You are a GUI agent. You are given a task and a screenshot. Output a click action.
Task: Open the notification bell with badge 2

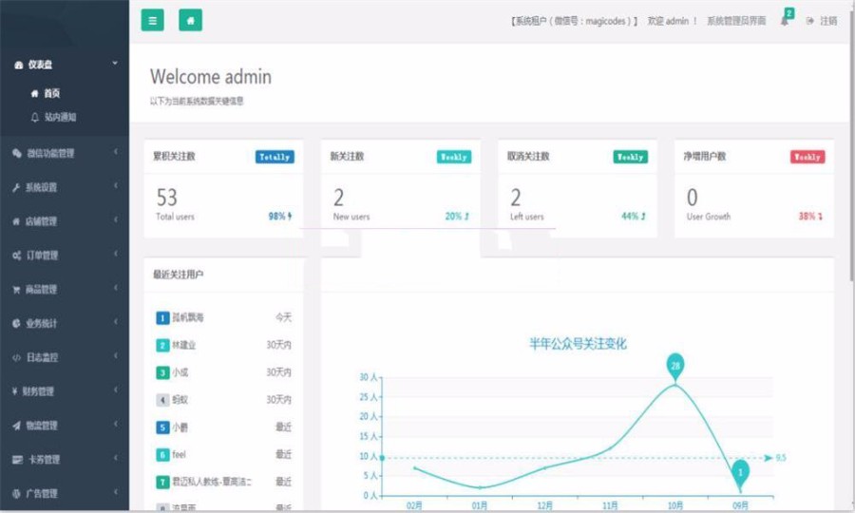pyautogui.click(x=786, y=19)
